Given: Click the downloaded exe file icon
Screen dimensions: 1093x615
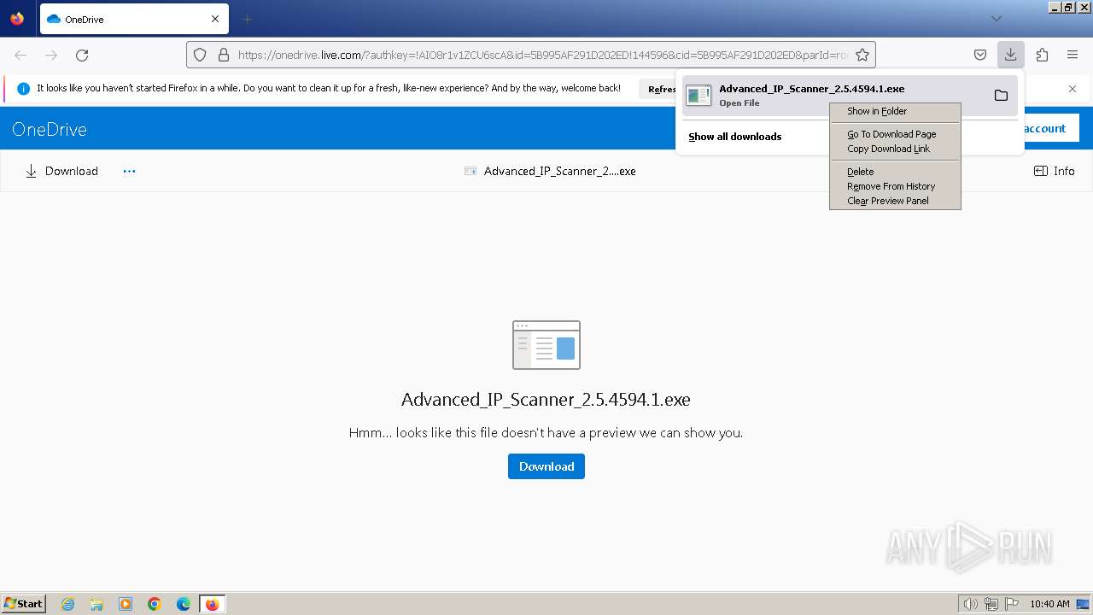Looking at the screenshot, I should (x=698, y=95).
